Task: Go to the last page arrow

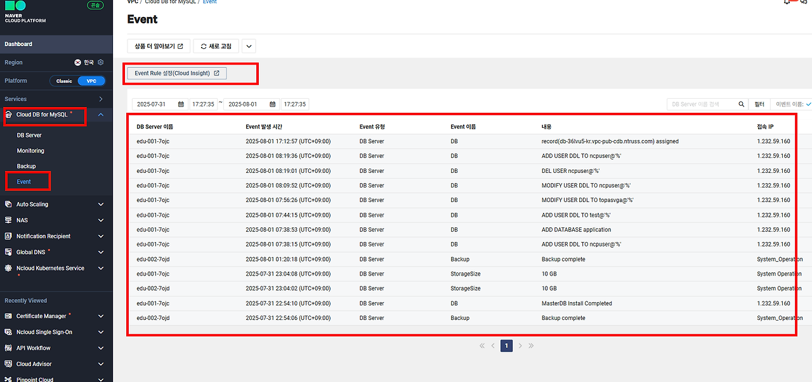Action: tap(531, 346)
